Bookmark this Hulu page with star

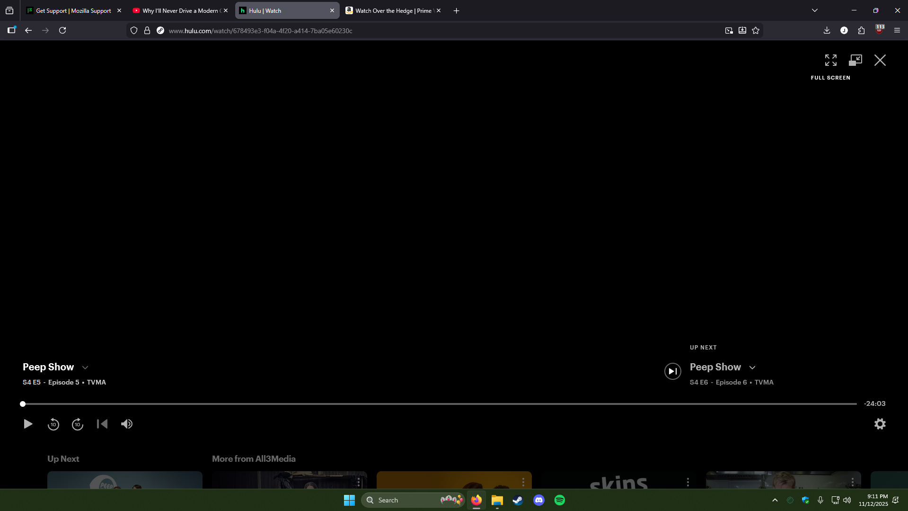click(756, 30)
